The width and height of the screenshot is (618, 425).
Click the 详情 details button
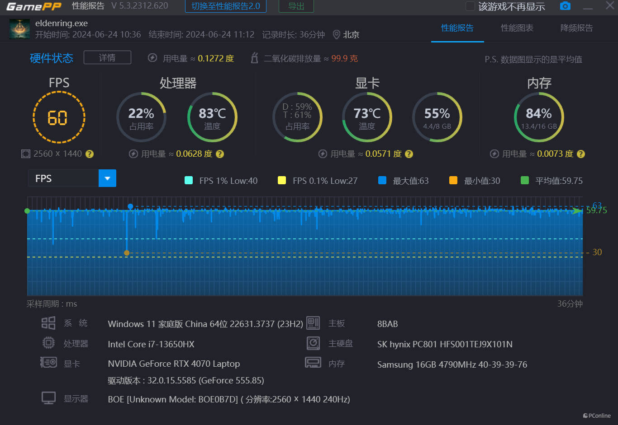[x=107, y=58]
